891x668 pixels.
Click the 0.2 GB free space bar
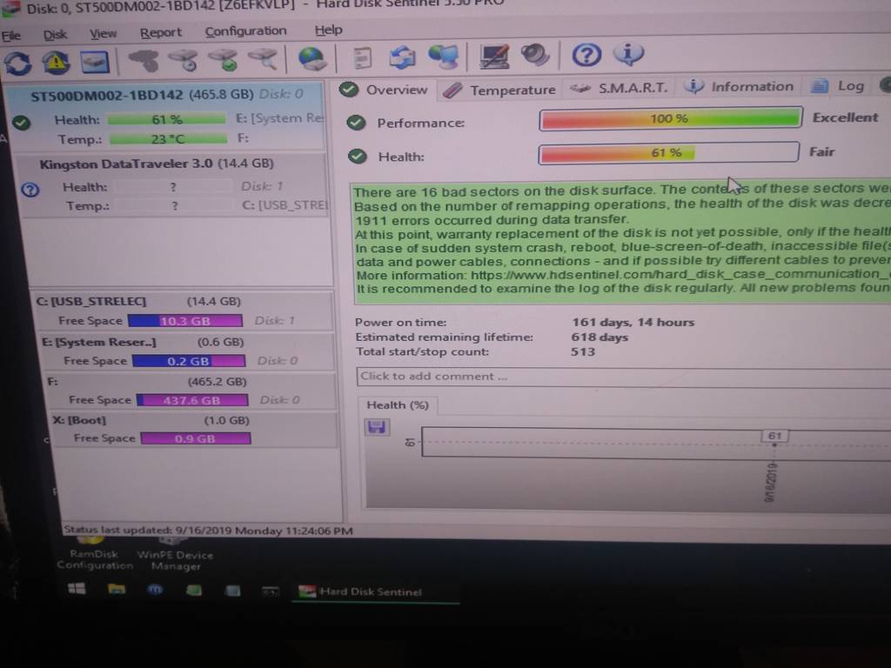189,361
